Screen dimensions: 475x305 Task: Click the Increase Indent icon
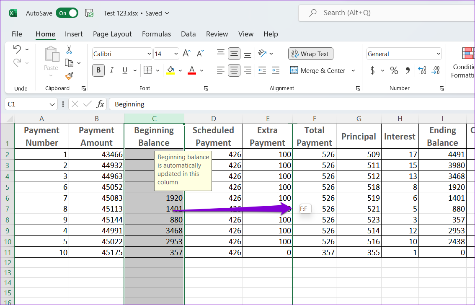tap(275, 70)
